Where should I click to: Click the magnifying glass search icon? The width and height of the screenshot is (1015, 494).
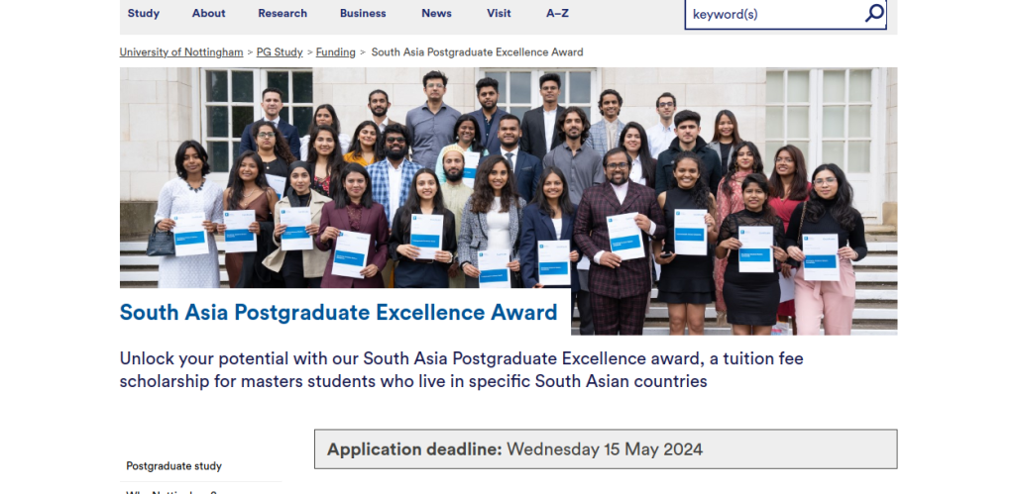873,14
